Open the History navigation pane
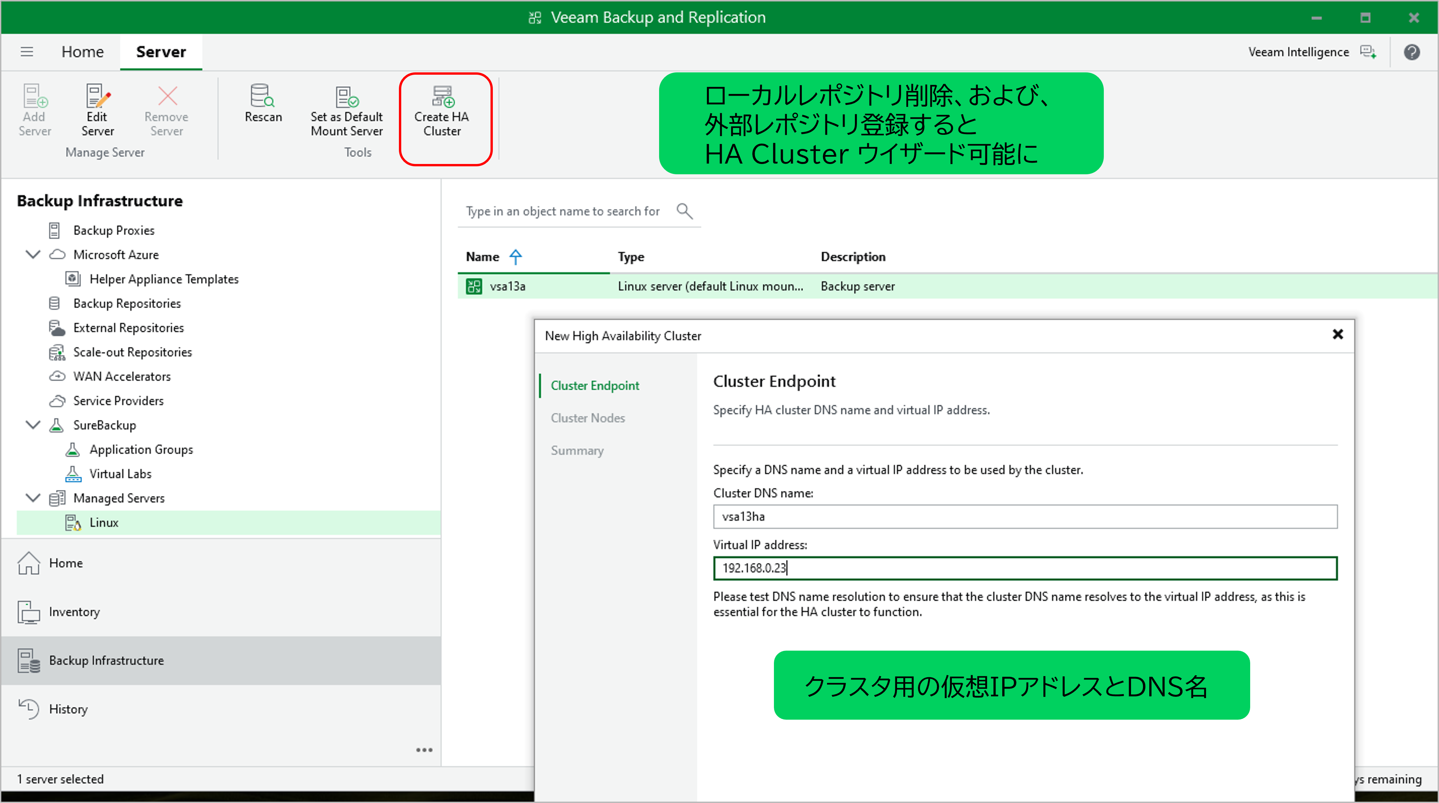The image size is (1439, 803). [68, 709]
